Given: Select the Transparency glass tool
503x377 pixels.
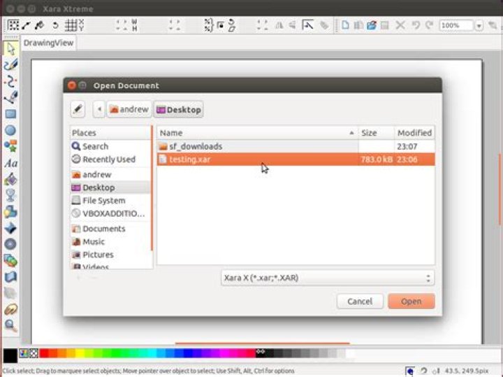Looking at the screenshot, I should pos(10,195).
